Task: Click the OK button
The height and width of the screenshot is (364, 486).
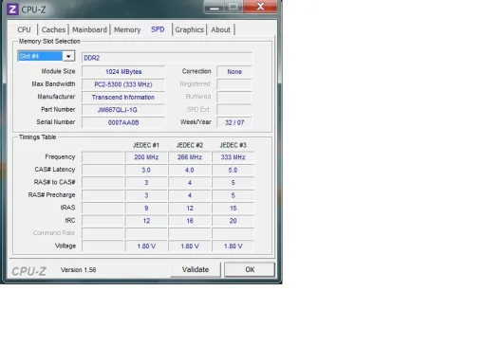Action: (x=250, y=269)
